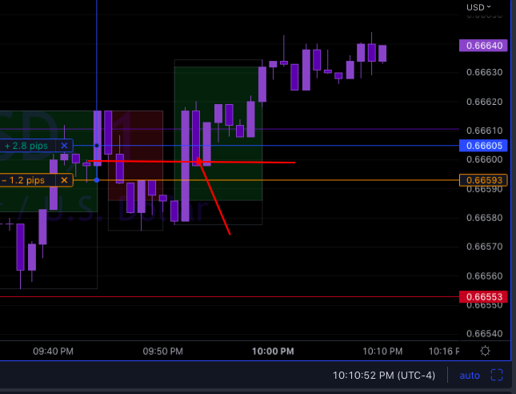The image size is (516, 394).
Task: Toggle fullscreen chart mode icon
Action: [x=497, y=375]
